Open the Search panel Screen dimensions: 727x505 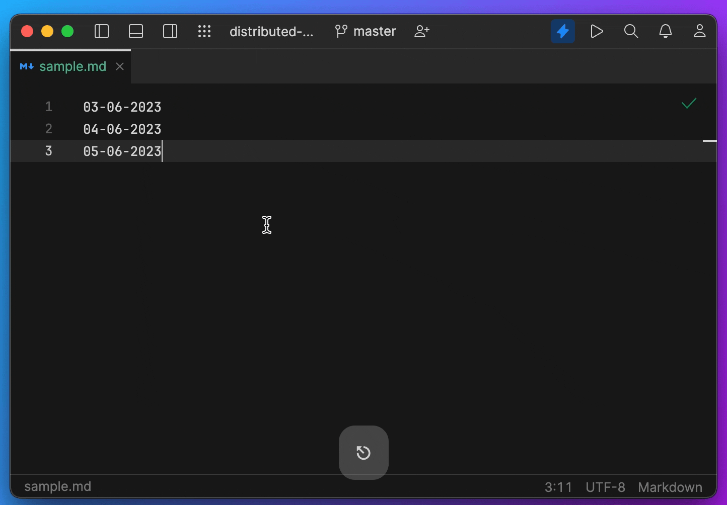point(631,31)
